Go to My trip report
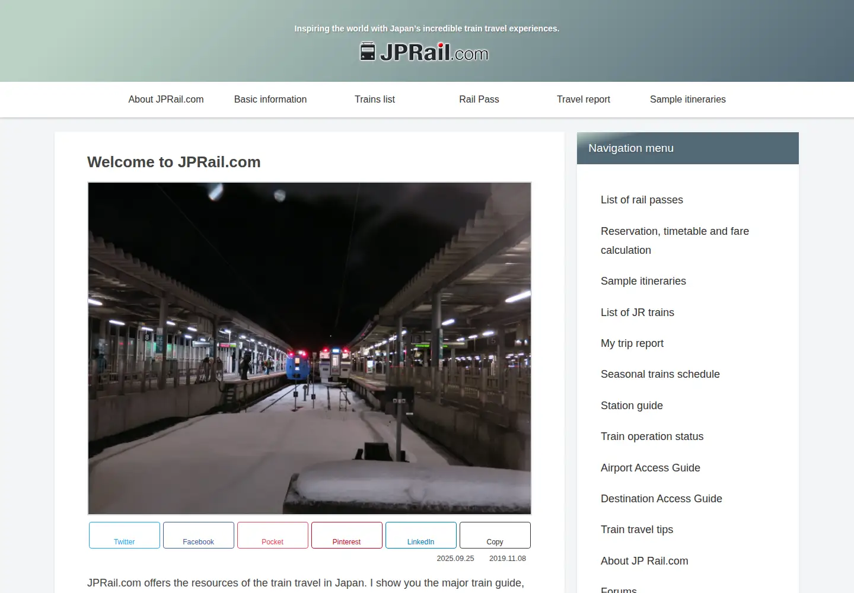 [632, 343]
